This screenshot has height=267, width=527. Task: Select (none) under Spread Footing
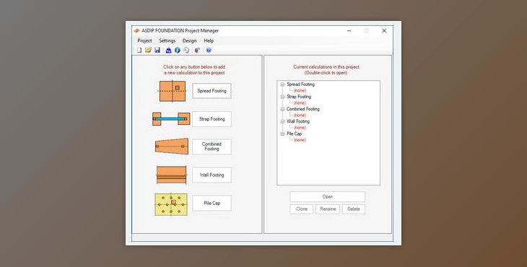pyautogui.click(x=300, y=91)
